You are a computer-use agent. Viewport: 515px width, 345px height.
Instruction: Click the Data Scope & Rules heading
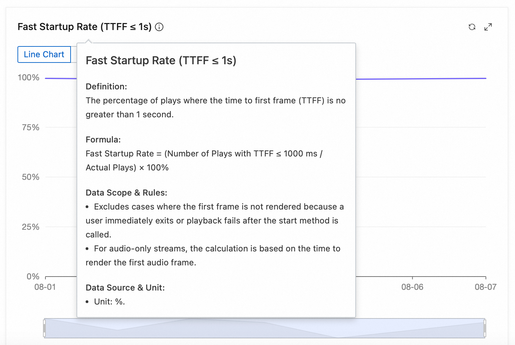click(126, 193)
